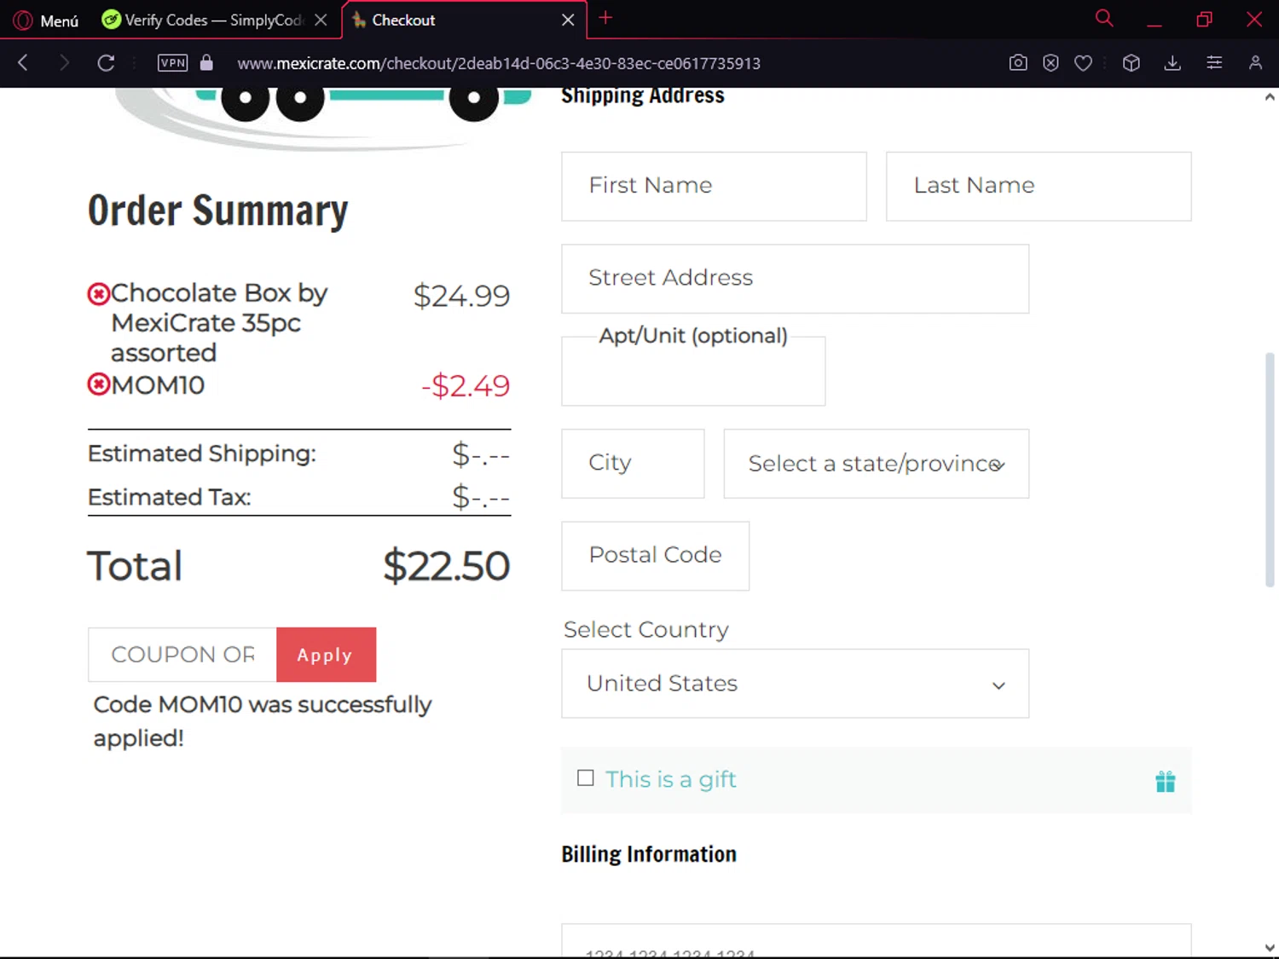Click the Last Name field

click(x=1039, y=187)
